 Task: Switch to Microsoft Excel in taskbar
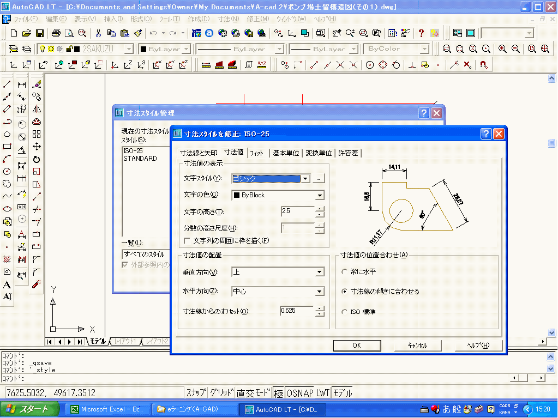[107, 409]
